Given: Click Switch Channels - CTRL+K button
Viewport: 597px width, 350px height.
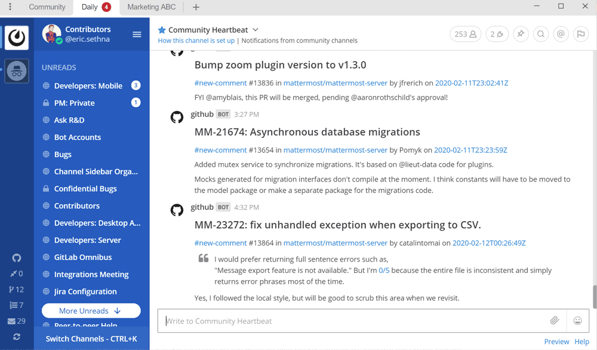Looking at the screenshot, I should [91, 339].
